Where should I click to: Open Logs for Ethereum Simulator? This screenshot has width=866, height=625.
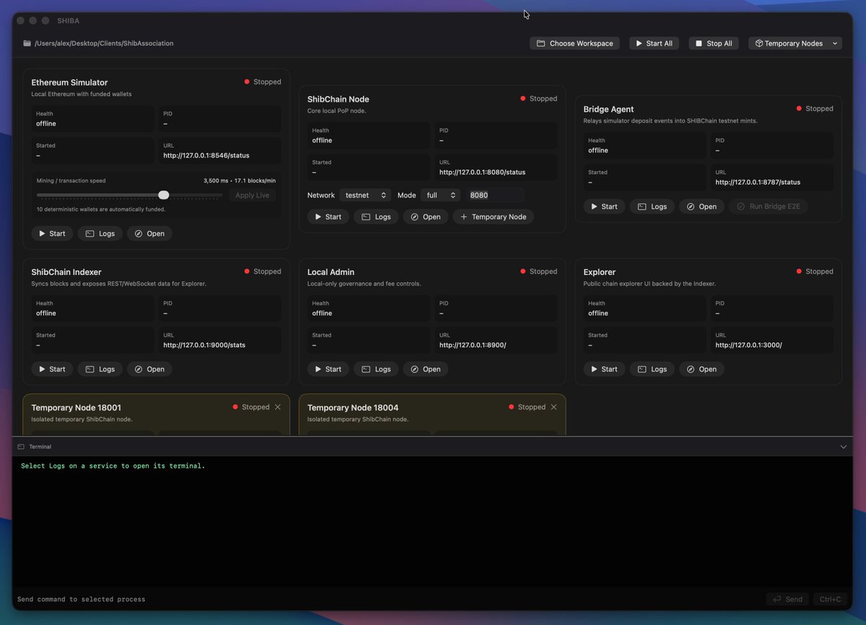pos(100,233)
